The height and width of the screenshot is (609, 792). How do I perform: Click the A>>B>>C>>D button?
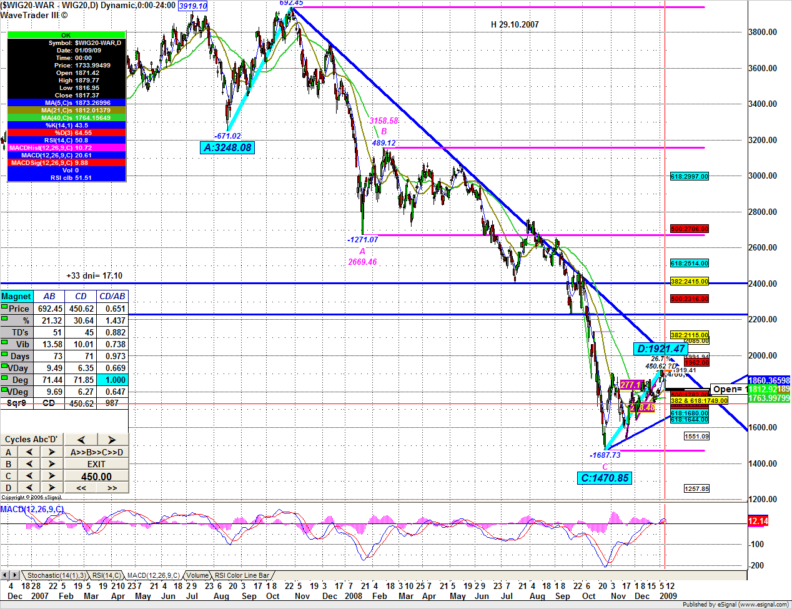tap(97, 452)
